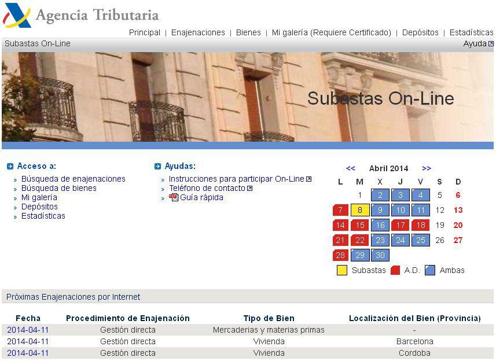Click the Ayuda external link icon
Screen dimensions: 496x361
coord(491,44)
